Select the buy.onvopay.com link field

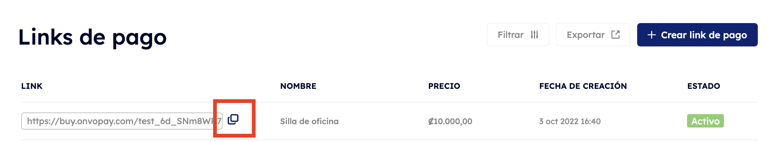pos(122,121)
